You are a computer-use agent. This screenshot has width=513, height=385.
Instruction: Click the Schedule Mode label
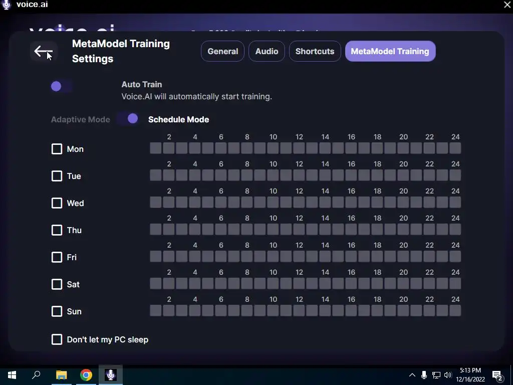click(179, 119)
